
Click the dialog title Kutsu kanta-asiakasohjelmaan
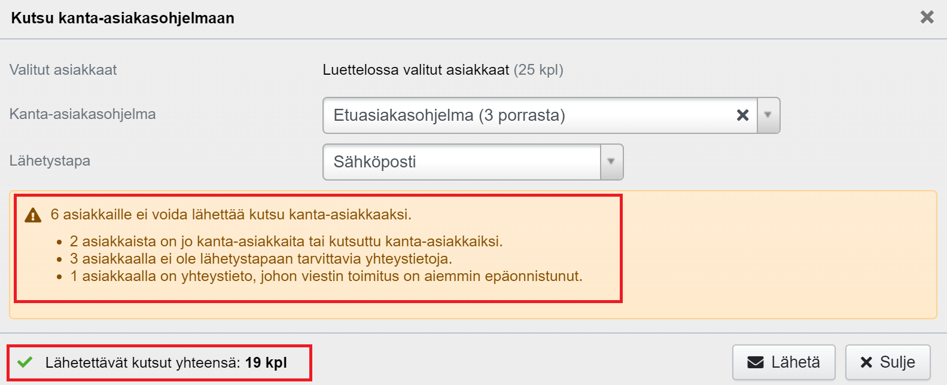(123, 18)
